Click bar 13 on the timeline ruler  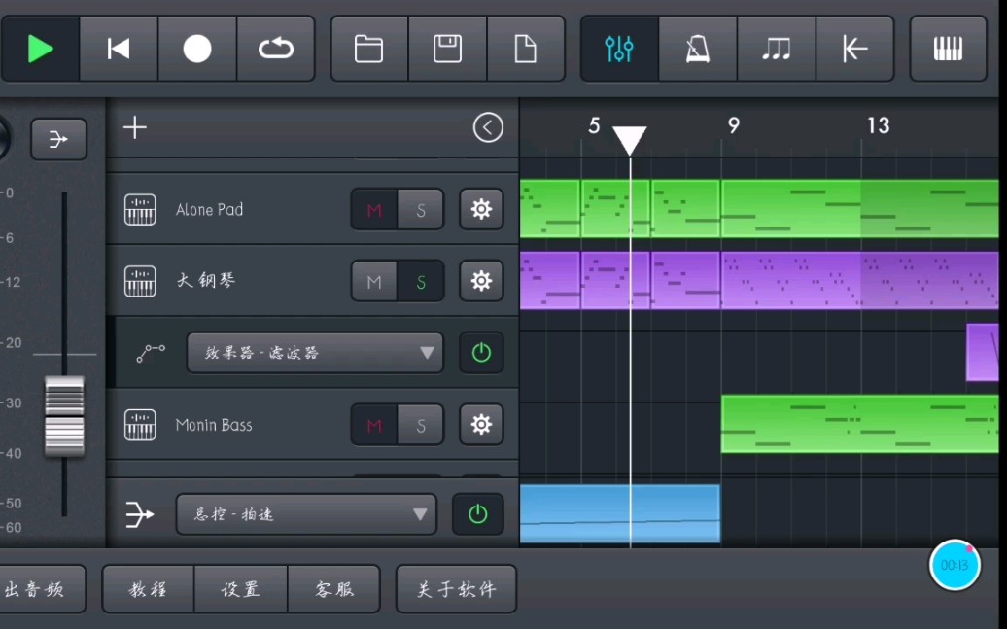878,126
